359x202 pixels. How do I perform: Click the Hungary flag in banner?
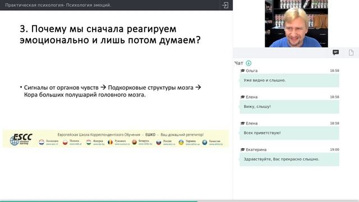[x=89, y=143]
